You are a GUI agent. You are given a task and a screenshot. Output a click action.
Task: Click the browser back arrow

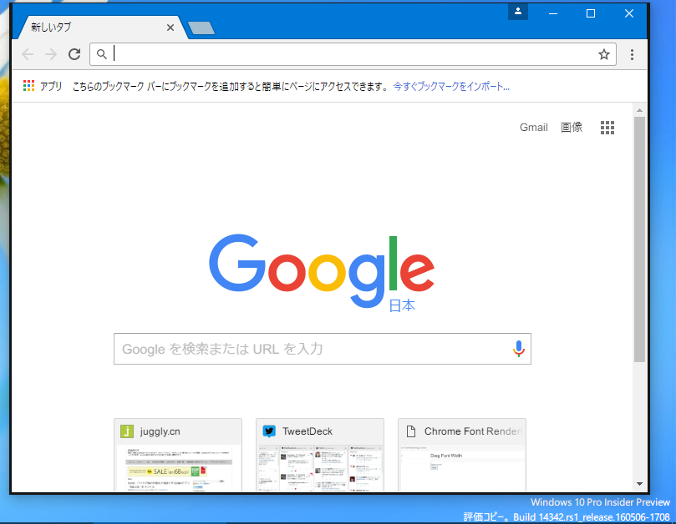coord(28,54)
